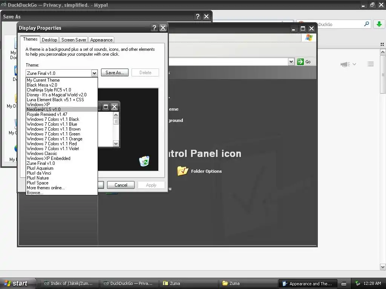This screenshot has height=289, width=386.
Task: Click browser page scrollbar down arrow
Action: click(x=383, y=267)
